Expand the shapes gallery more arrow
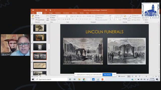Image resolution: width=161 pixels, height=90 pixels. [122, 19]
